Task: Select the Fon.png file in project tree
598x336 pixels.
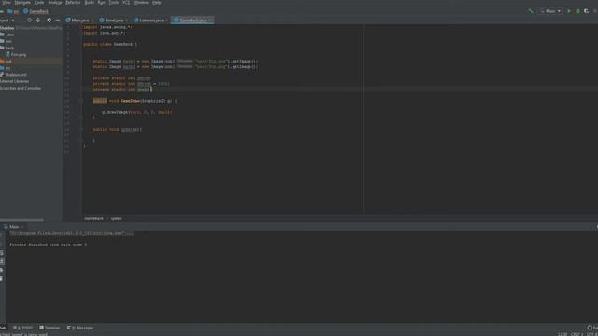Action: pyautogui.click(x=16, y=55)
